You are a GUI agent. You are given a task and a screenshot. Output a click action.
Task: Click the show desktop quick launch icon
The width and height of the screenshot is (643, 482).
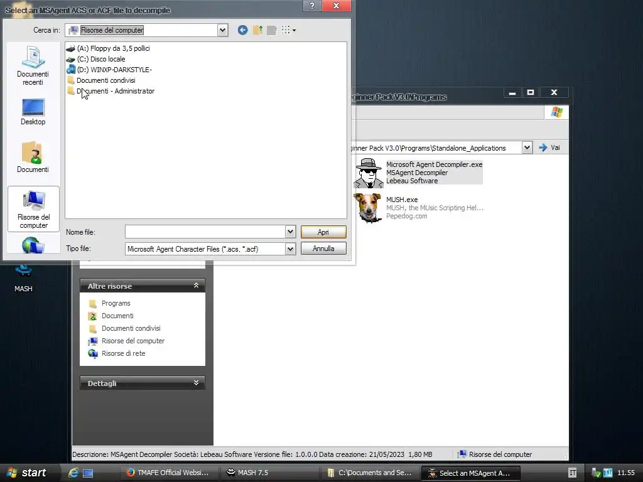click(x=88, y=473)
